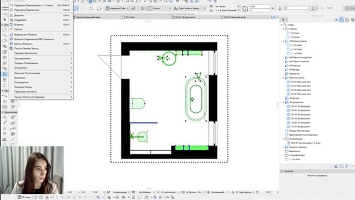Open 'Генплан' view in Navigator
The height and width of the screenshot is (200, 355).
(295, 33)
